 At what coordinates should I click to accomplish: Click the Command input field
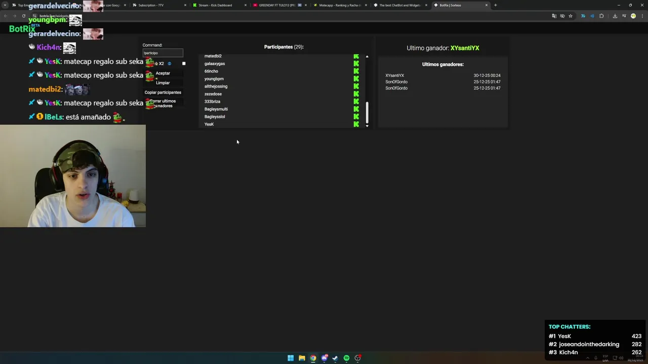tap(163, 53)
